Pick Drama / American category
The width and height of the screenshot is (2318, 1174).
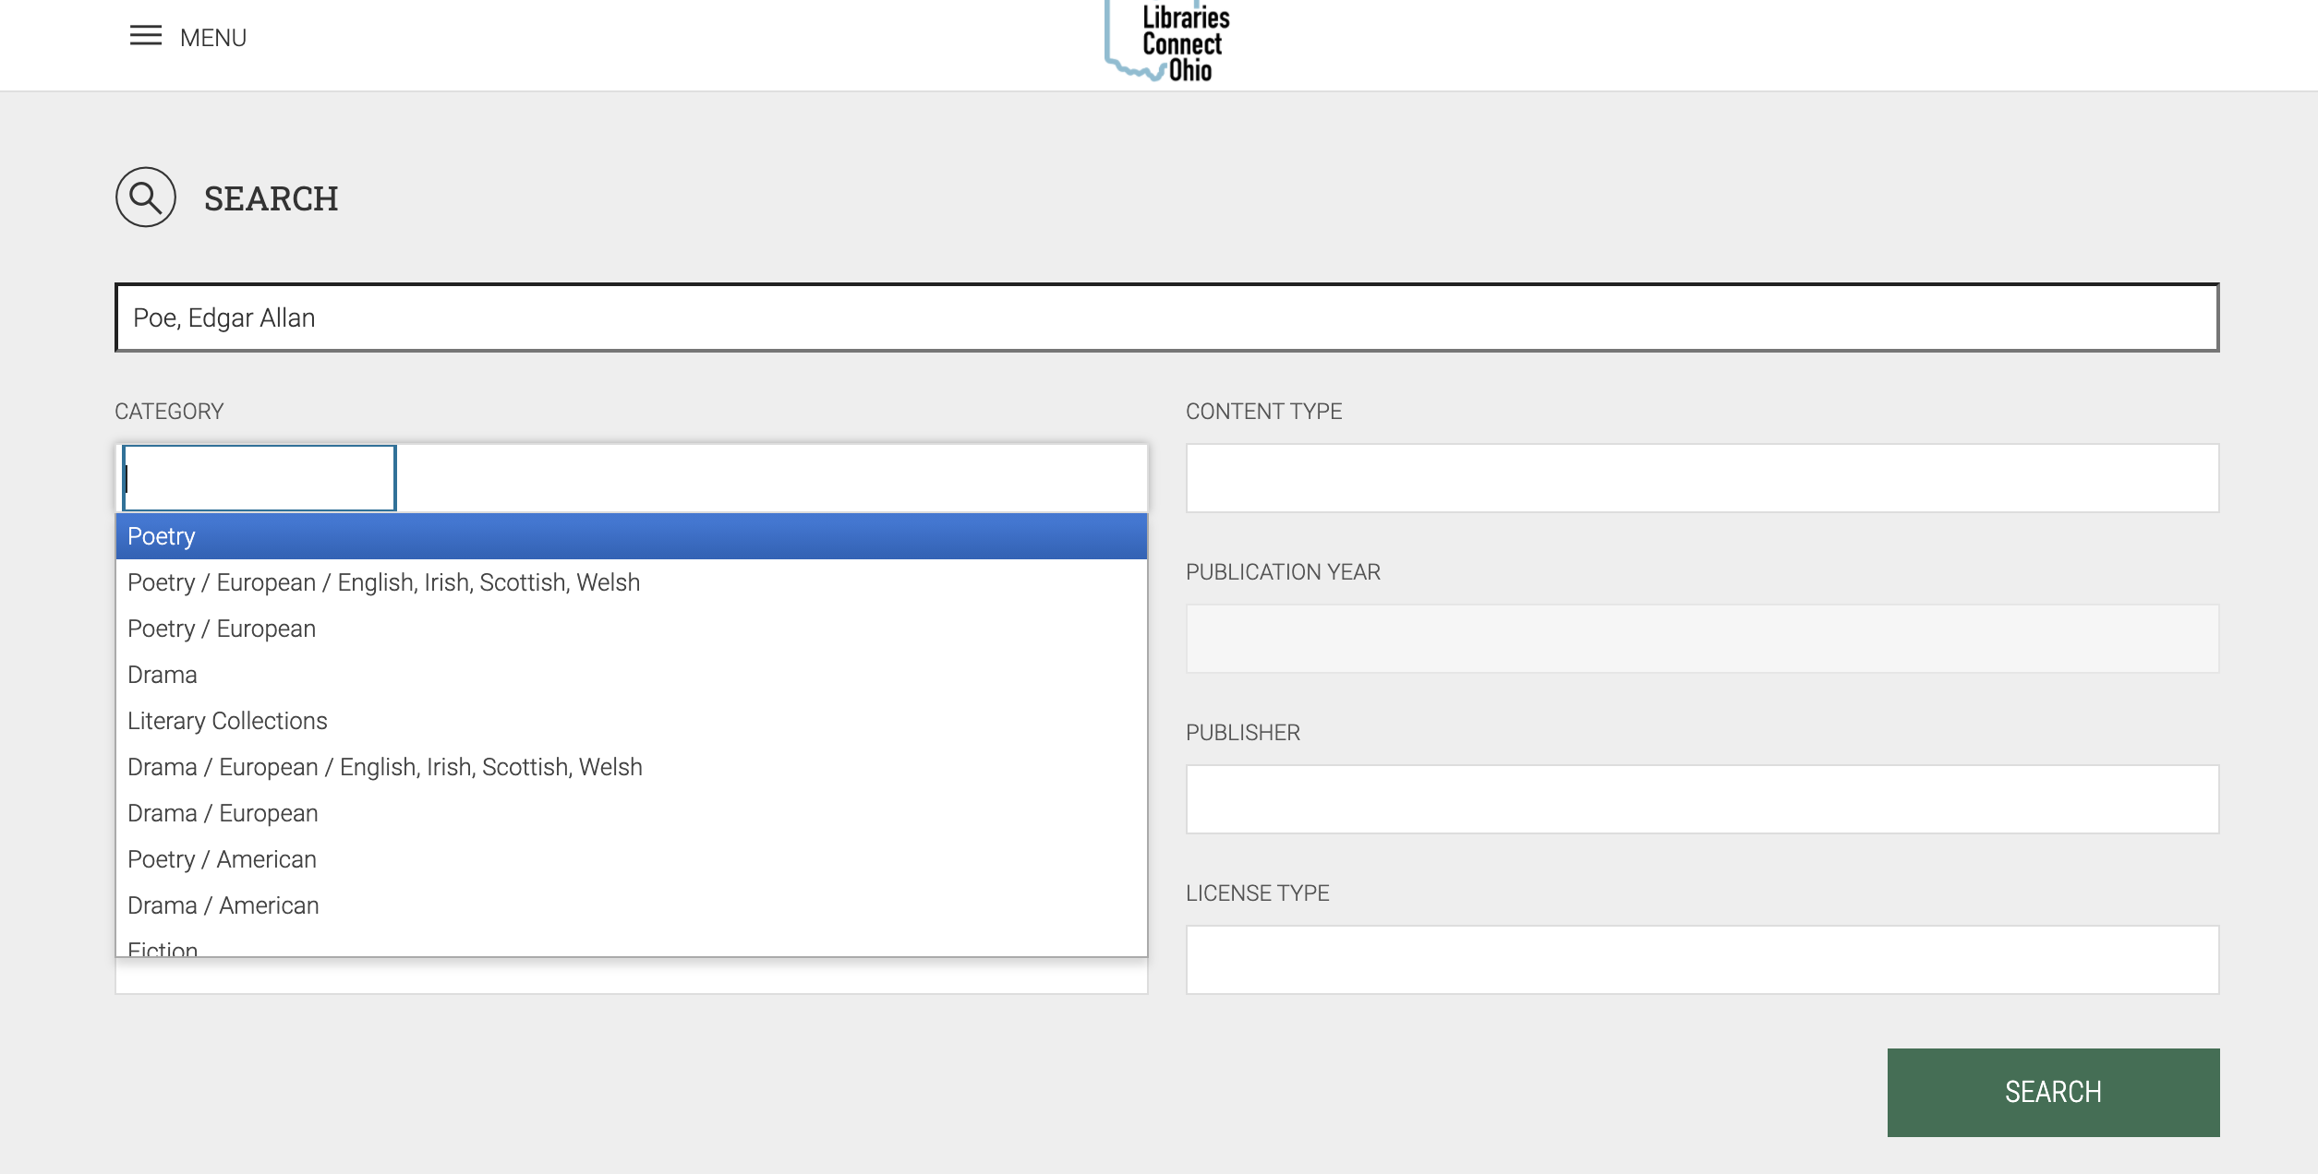(632, 905)
